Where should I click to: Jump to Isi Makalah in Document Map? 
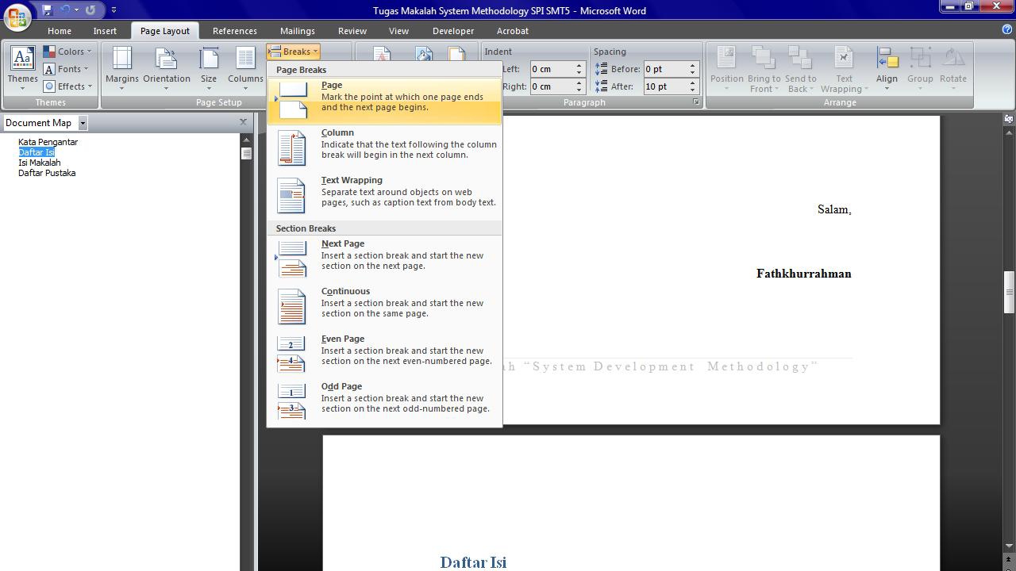point(40,163)
